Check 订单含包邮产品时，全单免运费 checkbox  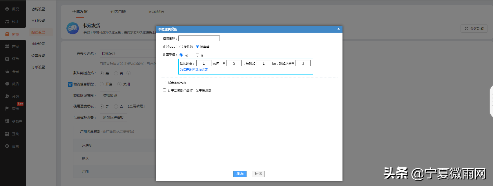[164, 90]
